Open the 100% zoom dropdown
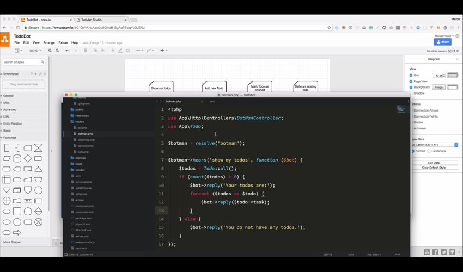The width and height of the screenshot is (463, 272). [35, 51]
